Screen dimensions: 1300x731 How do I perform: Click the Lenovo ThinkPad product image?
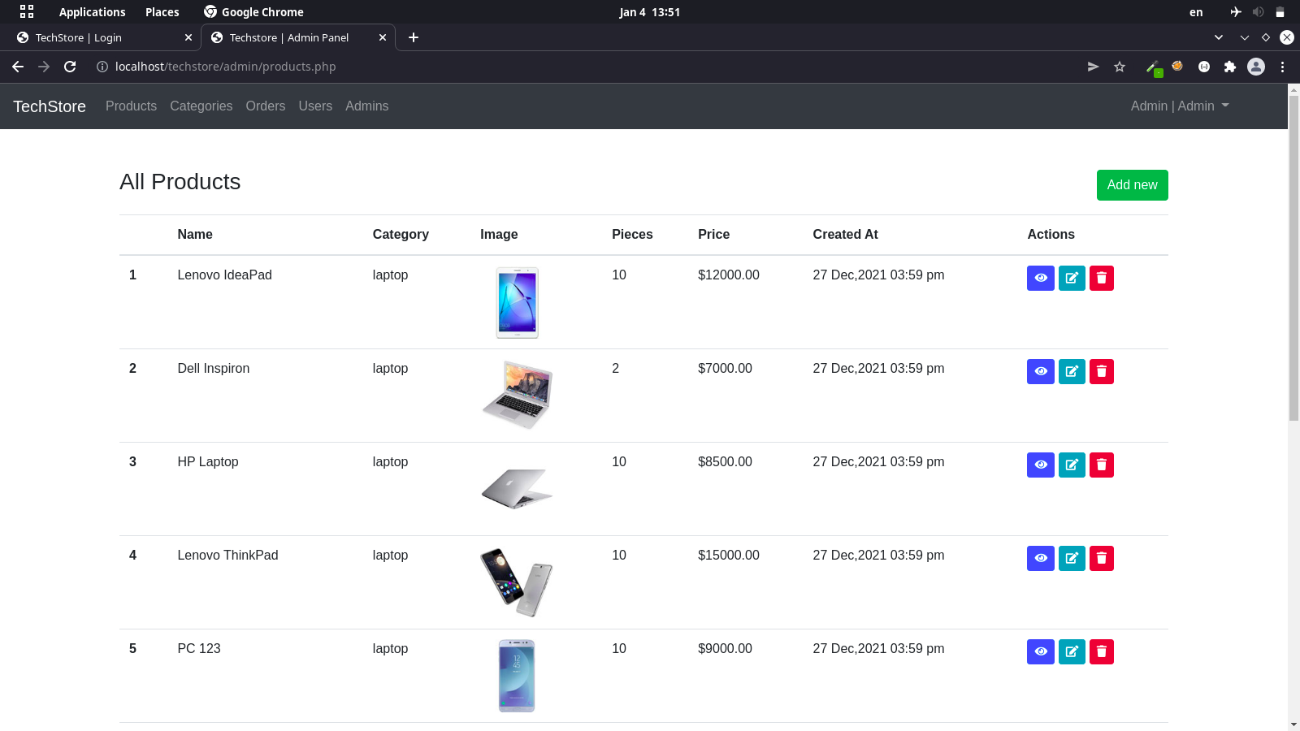coord(517,582)
